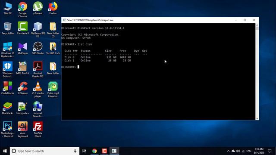Viewport: 276px width, 155px height.
Task: Select Camtasia 9 desktop icon
Action: tap(23, 28)
